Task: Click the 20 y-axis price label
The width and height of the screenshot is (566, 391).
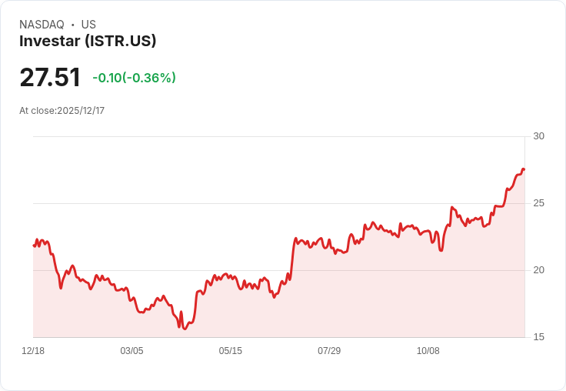Action: (x=538, y=270)
